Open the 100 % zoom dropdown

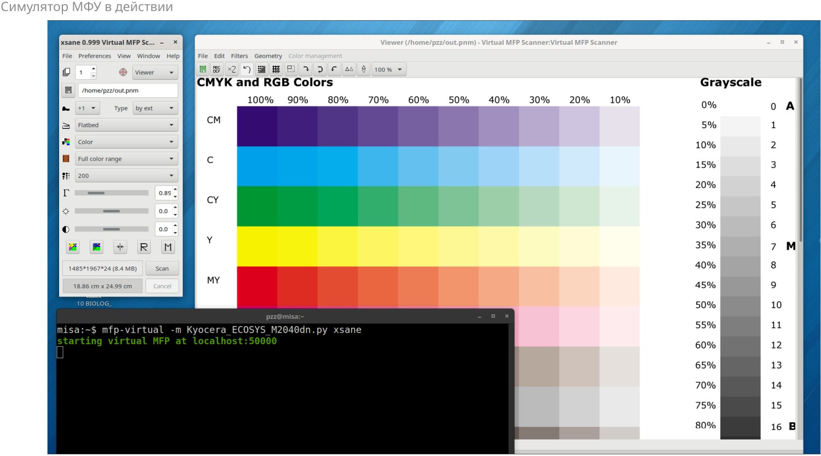pos(388,69)
